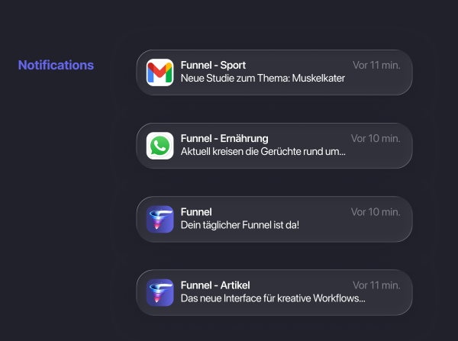458x341 pixels.
Task: Click Funnel app icon in daily notification
Action: coord(160,219)
